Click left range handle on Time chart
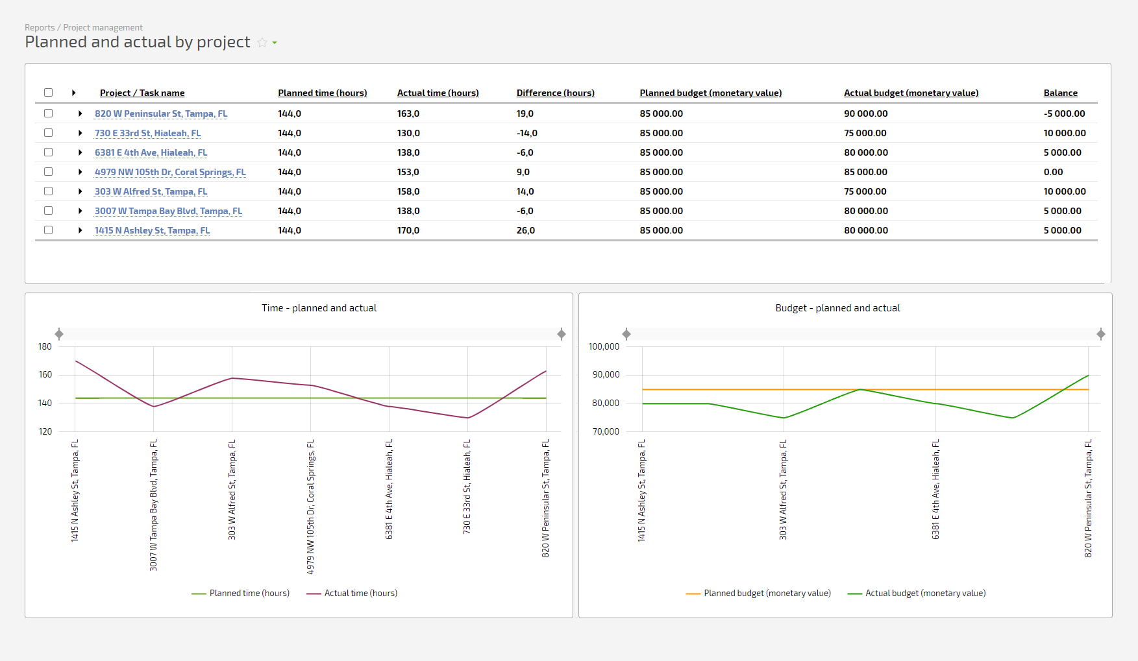The image size is (1138, 661). 59,334
